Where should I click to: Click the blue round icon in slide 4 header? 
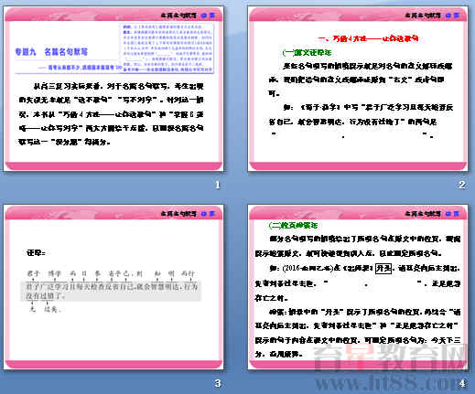[448, 214]
